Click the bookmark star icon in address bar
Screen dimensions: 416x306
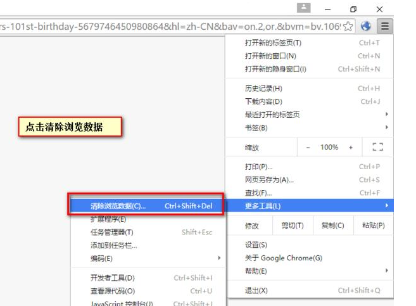pos(348,26)
